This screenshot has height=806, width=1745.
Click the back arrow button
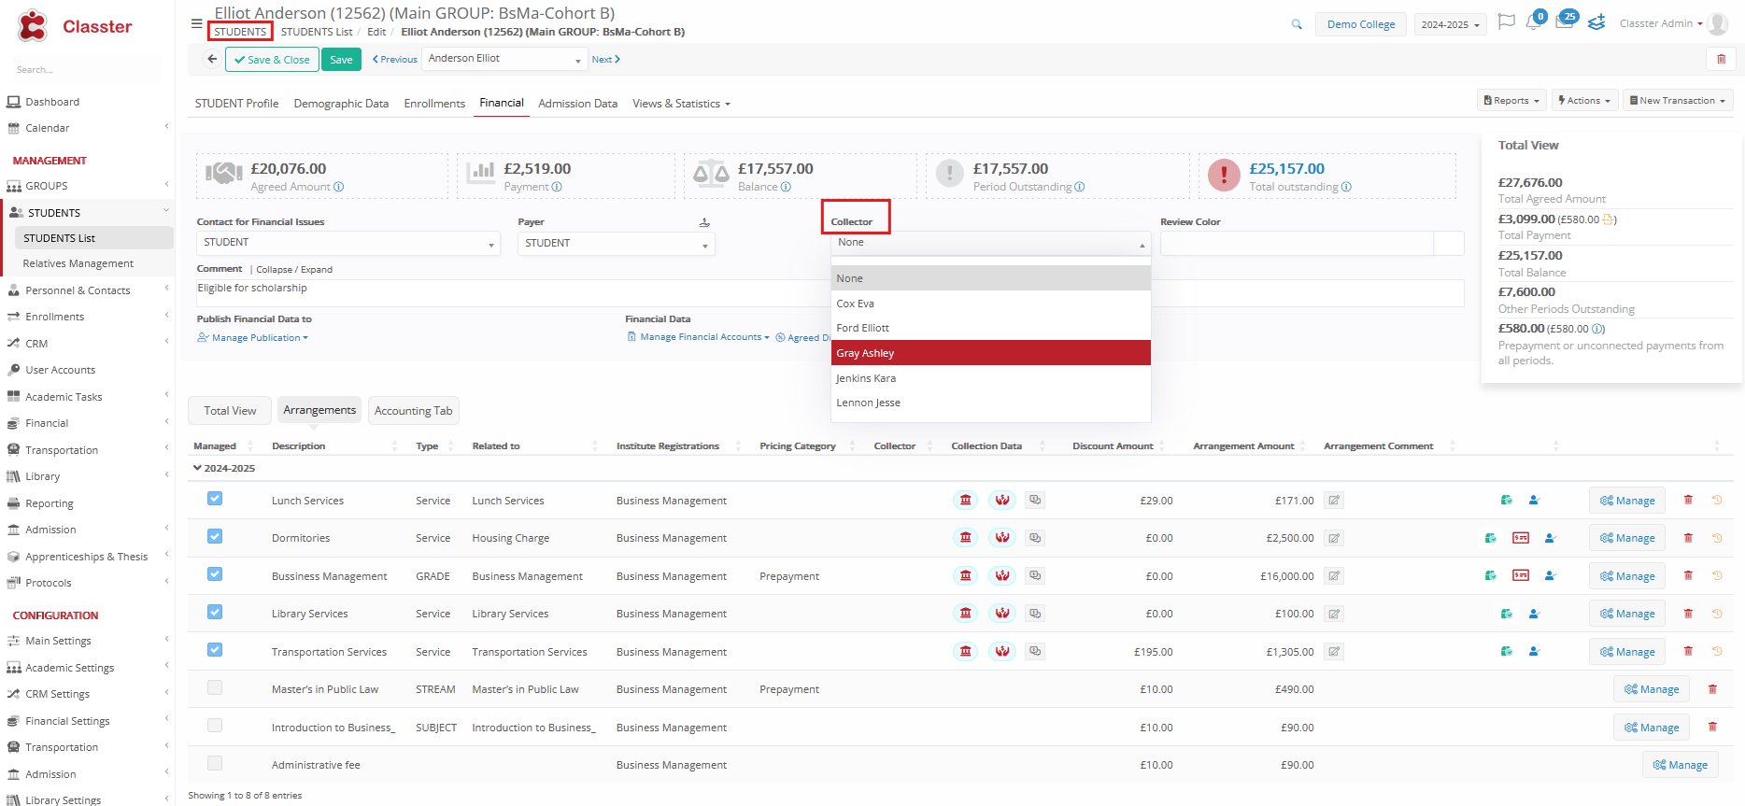pos(212,60)
